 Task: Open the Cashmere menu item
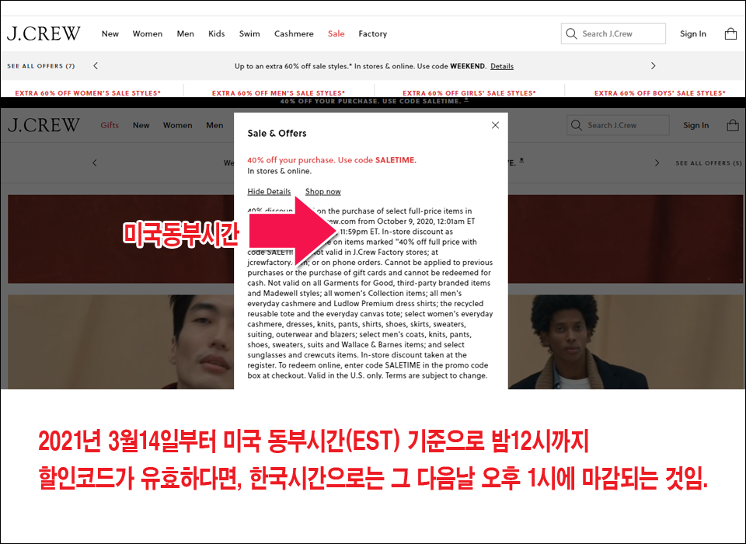tap(294, 33)
